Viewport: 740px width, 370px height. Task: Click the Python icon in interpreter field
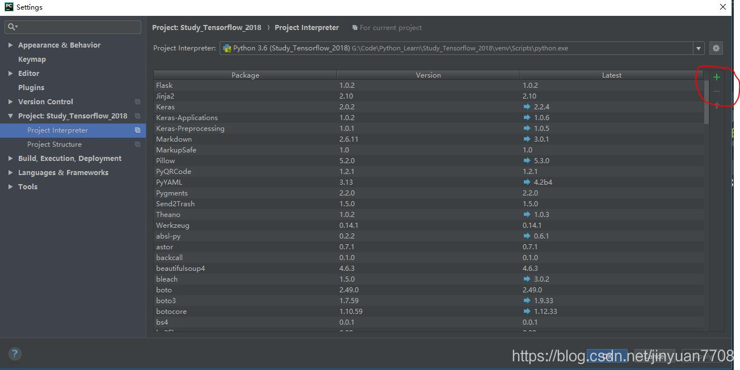tap(227, 48)
